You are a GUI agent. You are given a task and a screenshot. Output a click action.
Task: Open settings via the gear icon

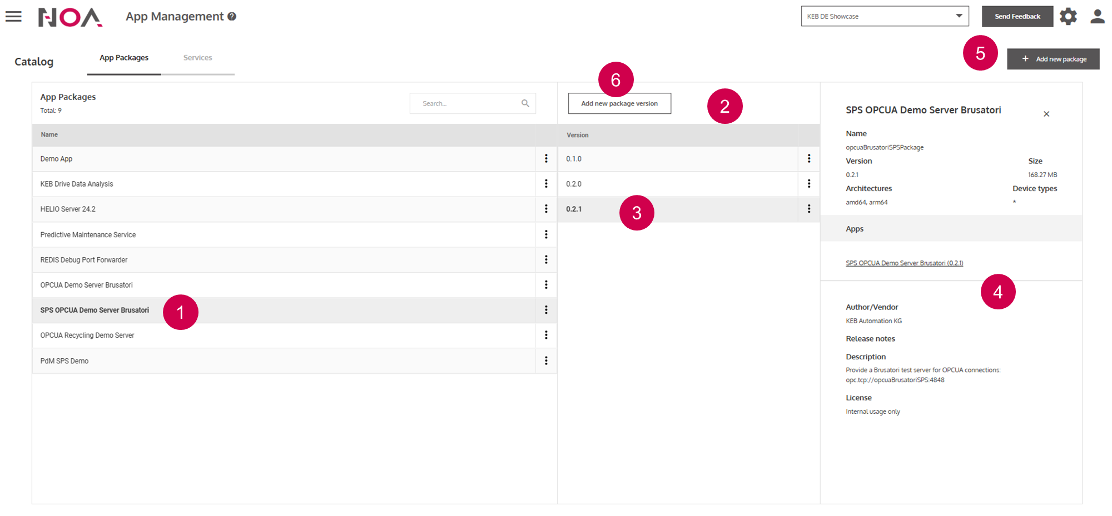click(x=1068, y=17)
